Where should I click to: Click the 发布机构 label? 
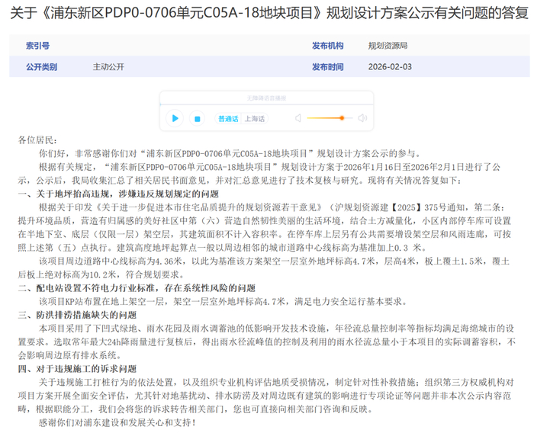(327, 46)
